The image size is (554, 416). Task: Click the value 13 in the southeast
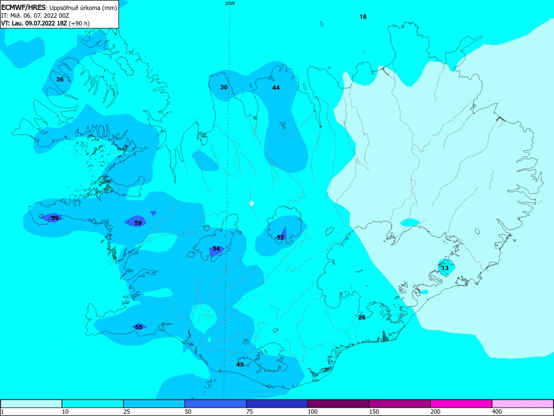coord(445,268)
